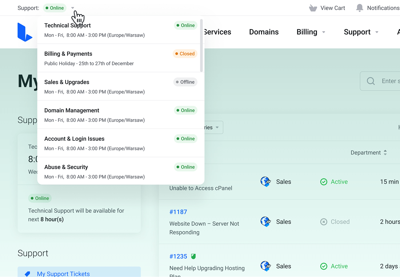400x277 pixels.
Task: Select the Billing & Payments department entry
Action: click(x=121, y=58)
